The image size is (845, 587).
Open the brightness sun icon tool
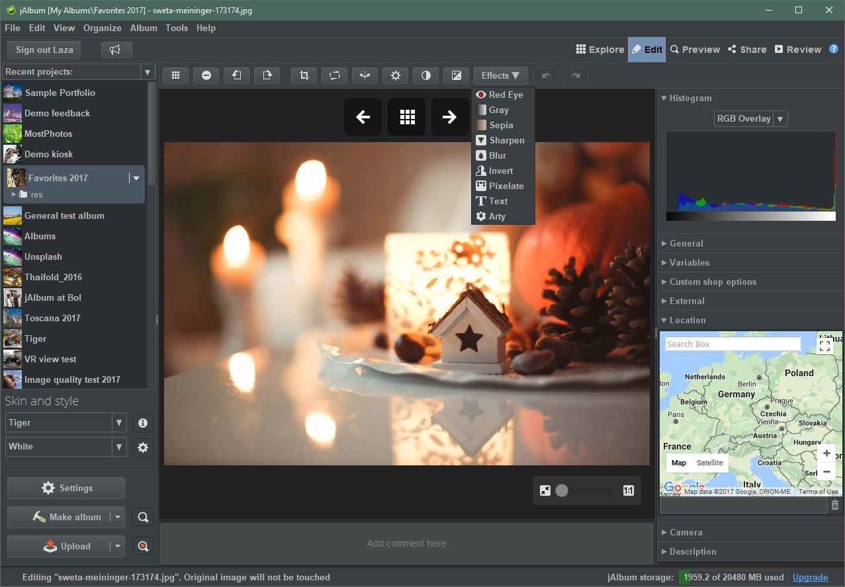(396, 75)
